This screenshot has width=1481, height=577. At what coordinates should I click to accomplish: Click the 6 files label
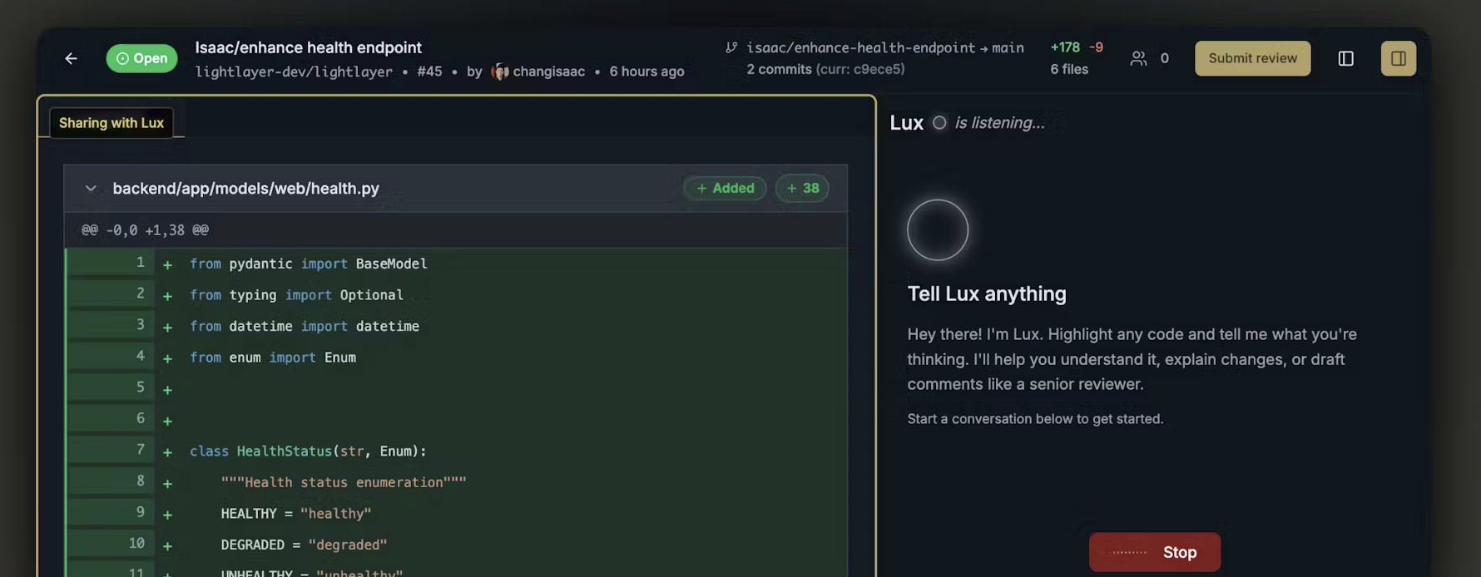coord(1069,69)
